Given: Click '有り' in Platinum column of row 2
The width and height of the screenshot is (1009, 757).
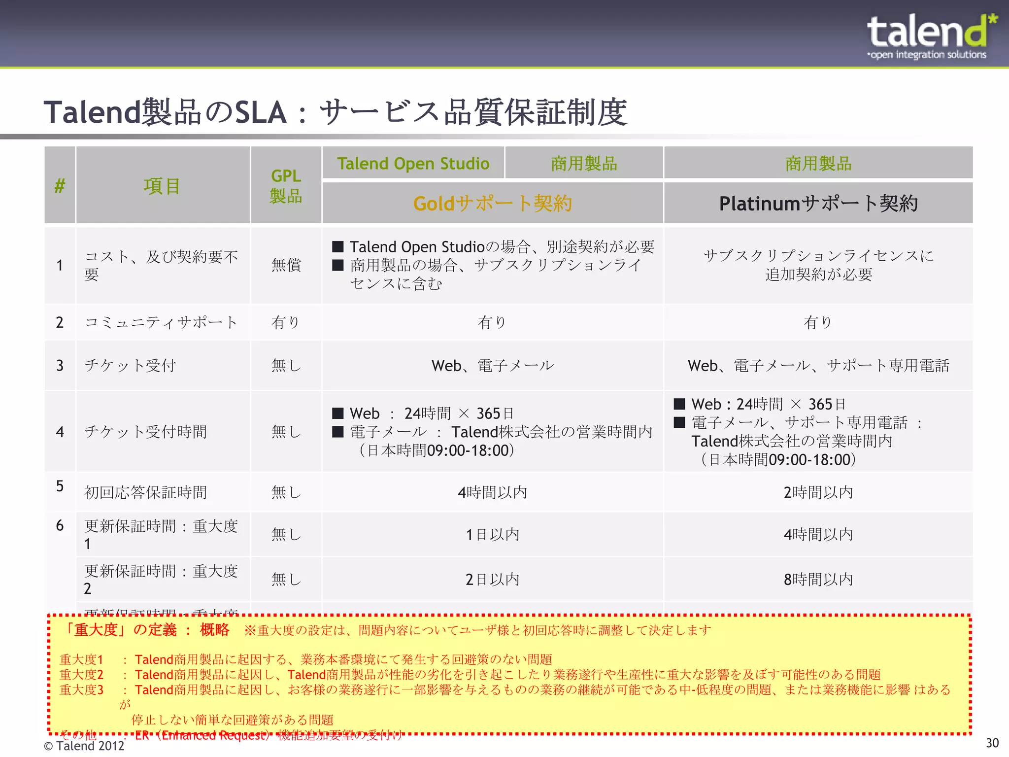Looking at the screenshot, I should click(818, 322).
